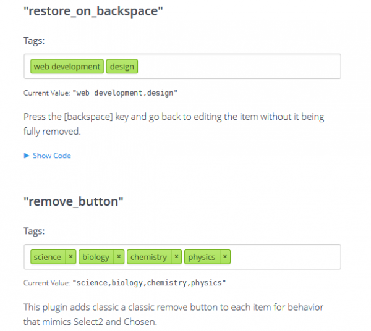Viewport: 371px width, 331px height.
Task: Expand the Show Code section
Action: tap(48, 156)
